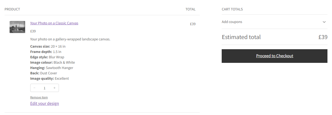Increase quantity with the plus icon
This screenshot has height=115, width=332.
pos(55,88)
